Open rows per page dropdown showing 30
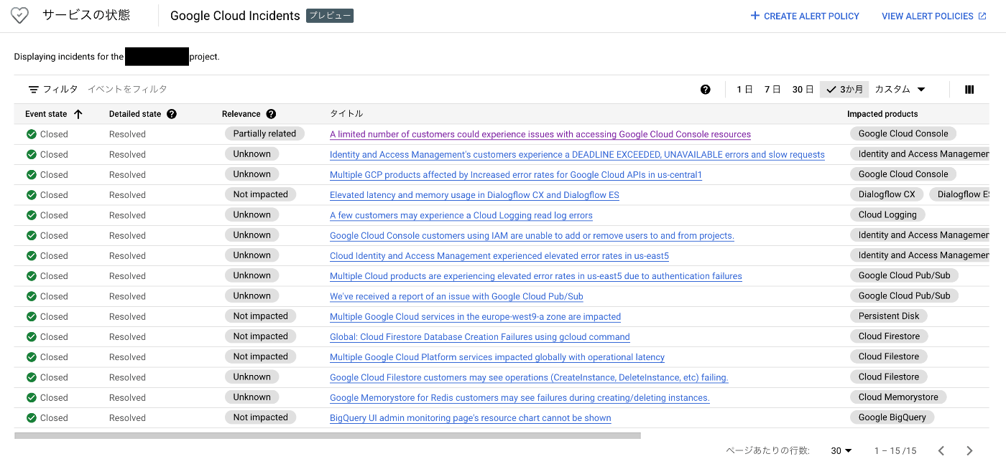1006x464 pixels. [841, 450]
